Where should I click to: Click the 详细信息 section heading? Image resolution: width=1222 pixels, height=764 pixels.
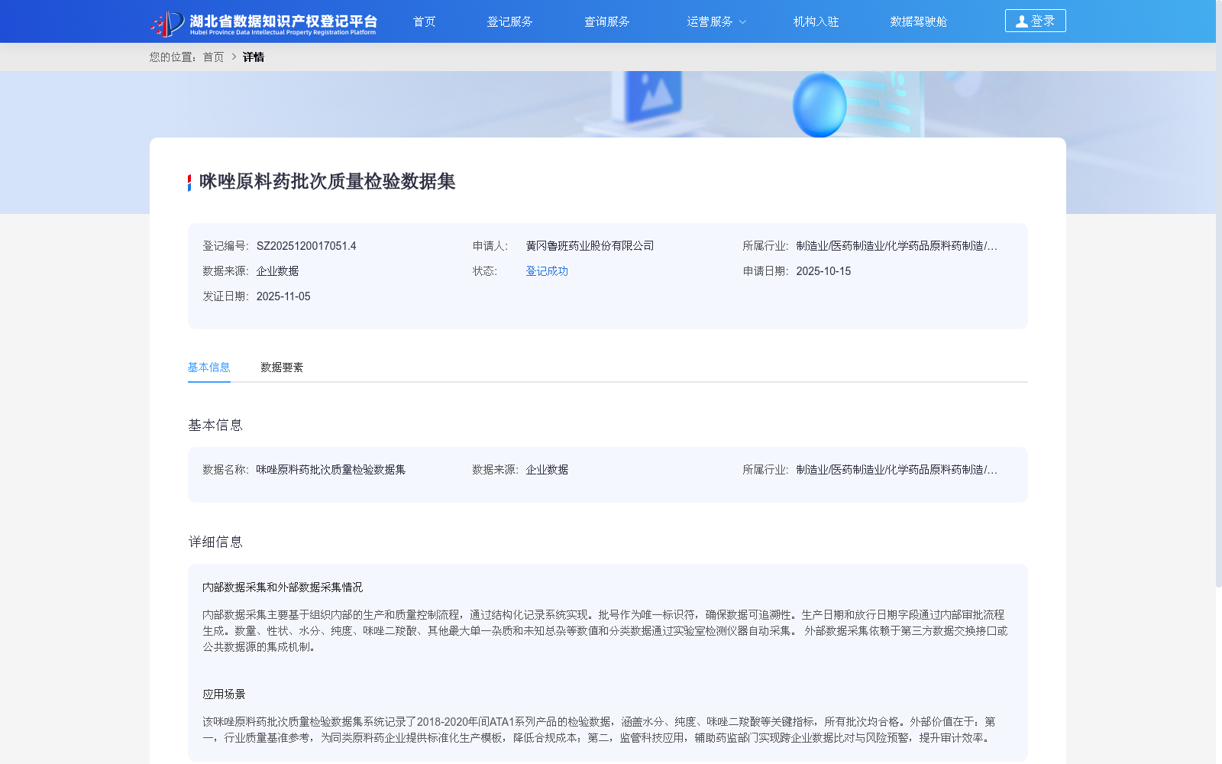point(215,542)
